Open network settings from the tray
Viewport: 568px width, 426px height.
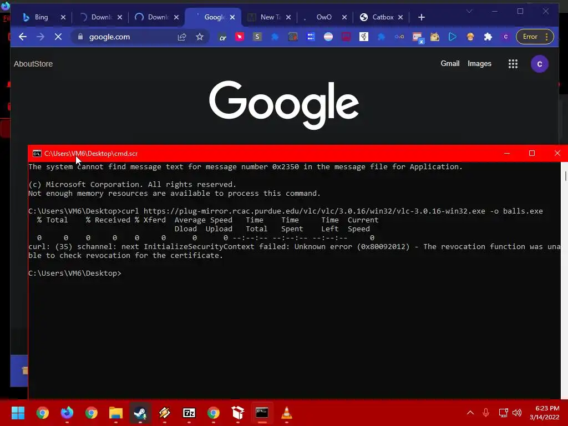coord(503,413)
